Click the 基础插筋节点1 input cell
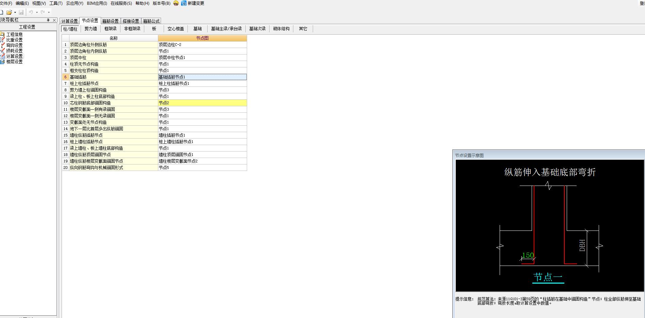Screen dimensions: 645x318 [x=202, y=77]
